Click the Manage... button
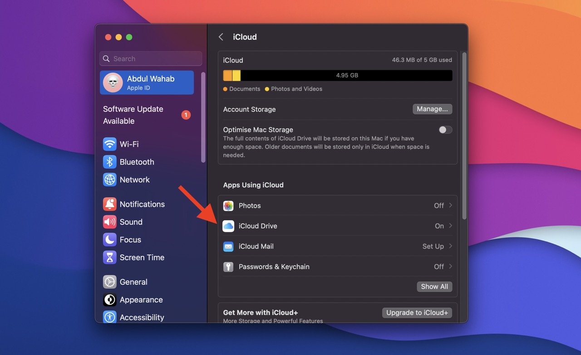The image size is (581, 355). click(x=432, y=109)
